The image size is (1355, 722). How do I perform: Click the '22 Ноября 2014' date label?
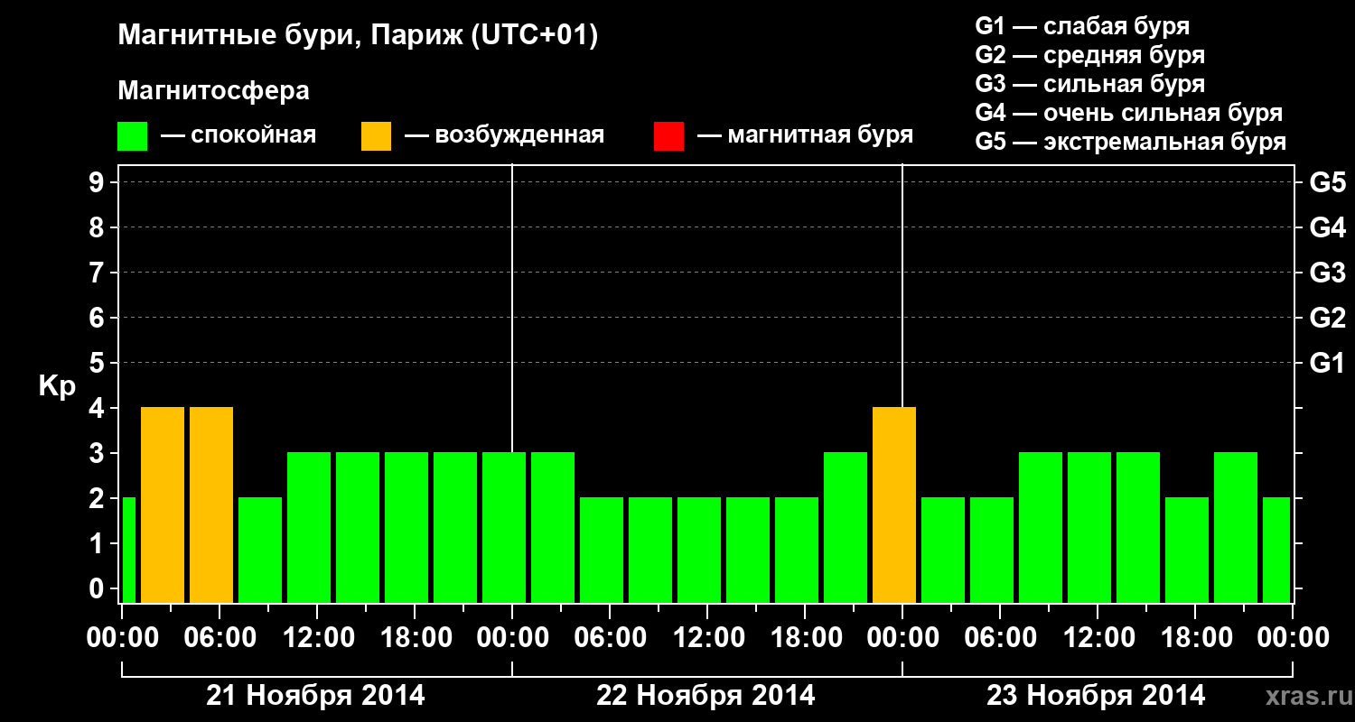pos(706,696)
